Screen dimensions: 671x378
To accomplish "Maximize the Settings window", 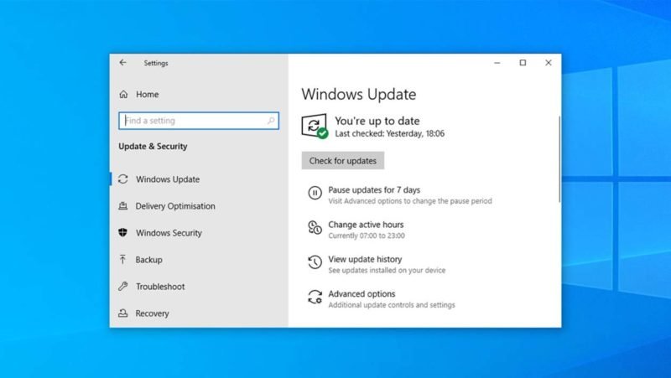I will coord(523,63).
